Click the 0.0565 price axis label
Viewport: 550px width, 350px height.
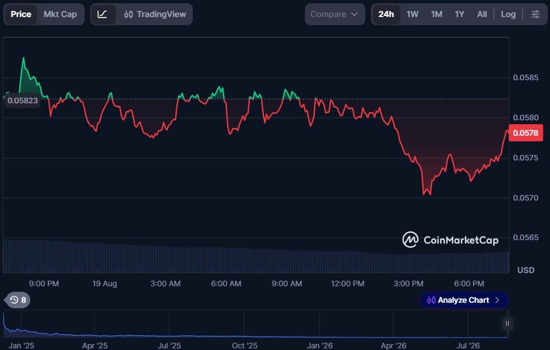[x=525, y=237]
